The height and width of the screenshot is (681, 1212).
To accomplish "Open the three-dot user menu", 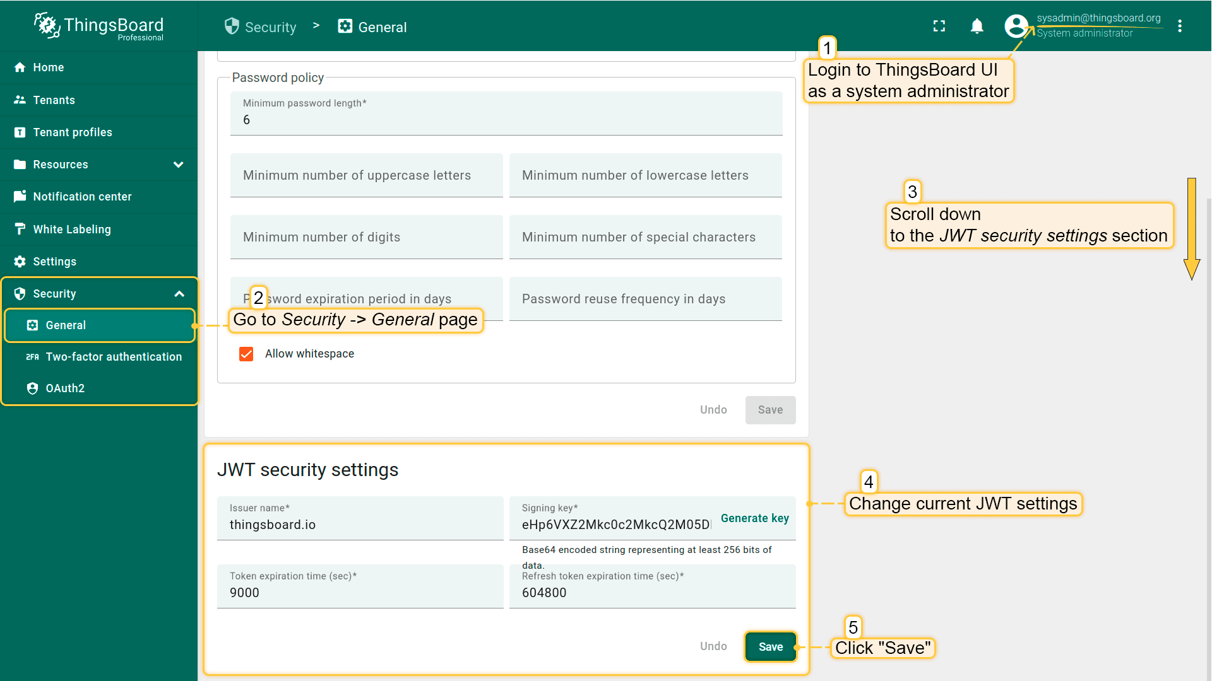I will pyautogui.click(x=1179, y=26).
